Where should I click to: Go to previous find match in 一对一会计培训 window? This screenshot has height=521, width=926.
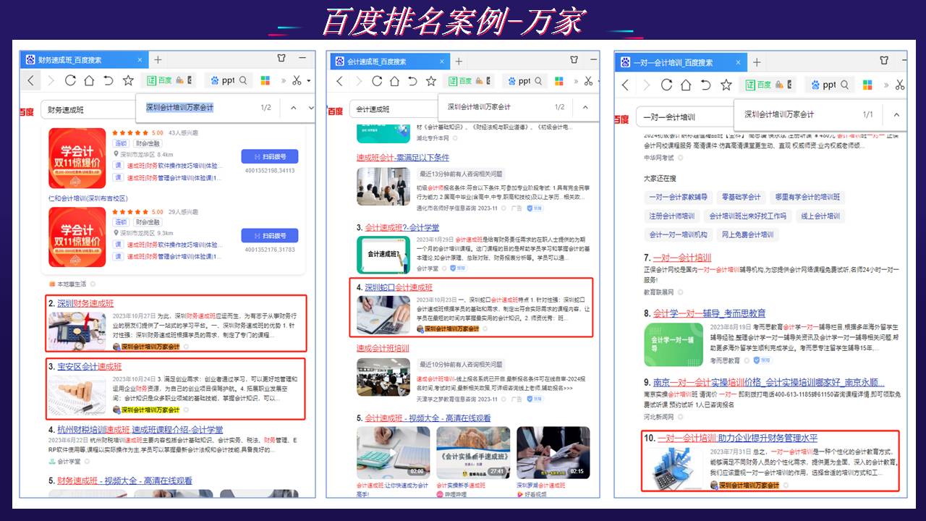click(x=896, y=114)
